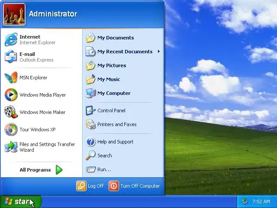Click the My Computer monitor icon
The height and width of the screenshot is (208, 277).
click(91, 93)
